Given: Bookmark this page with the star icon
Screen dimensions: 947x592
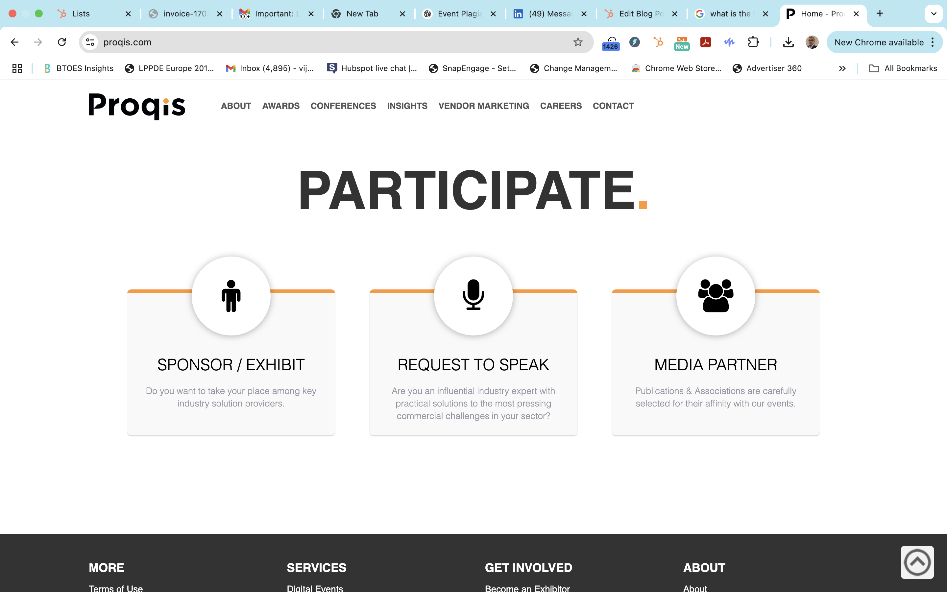Looking at the screenshot, I should tap(578, 42).
